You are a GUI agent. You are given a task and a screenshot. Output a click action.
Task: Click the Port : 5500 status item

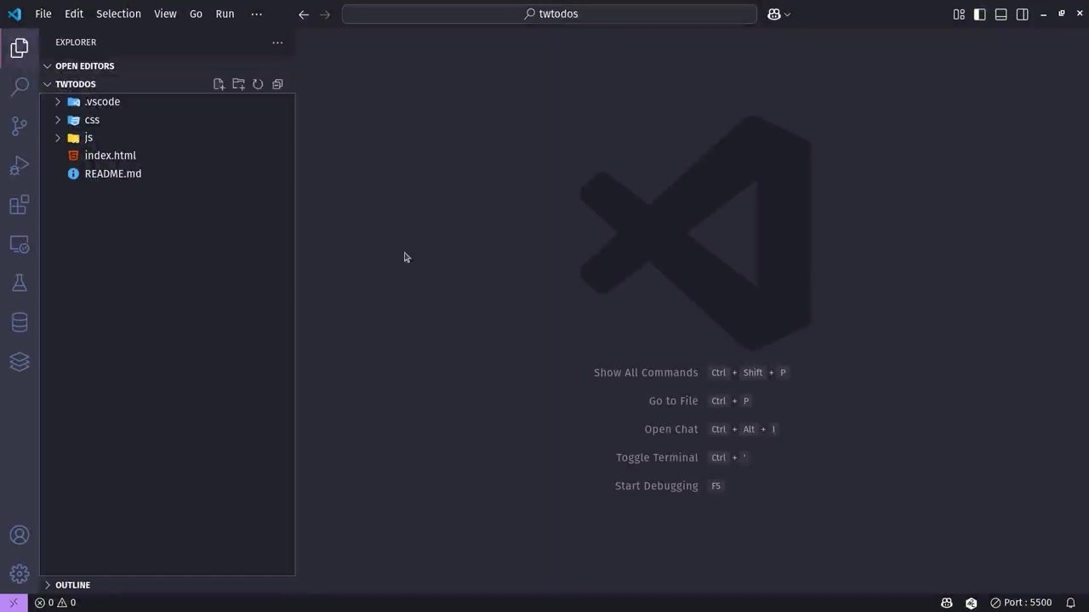[x=1020, y=603]
